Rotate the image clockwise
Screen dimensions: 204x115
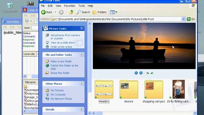147,73
